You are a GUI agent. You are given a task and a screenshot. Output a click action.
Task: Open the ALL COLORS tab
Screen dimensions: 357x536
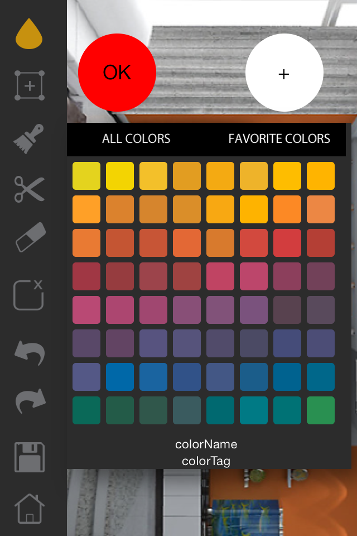[136, 138]
